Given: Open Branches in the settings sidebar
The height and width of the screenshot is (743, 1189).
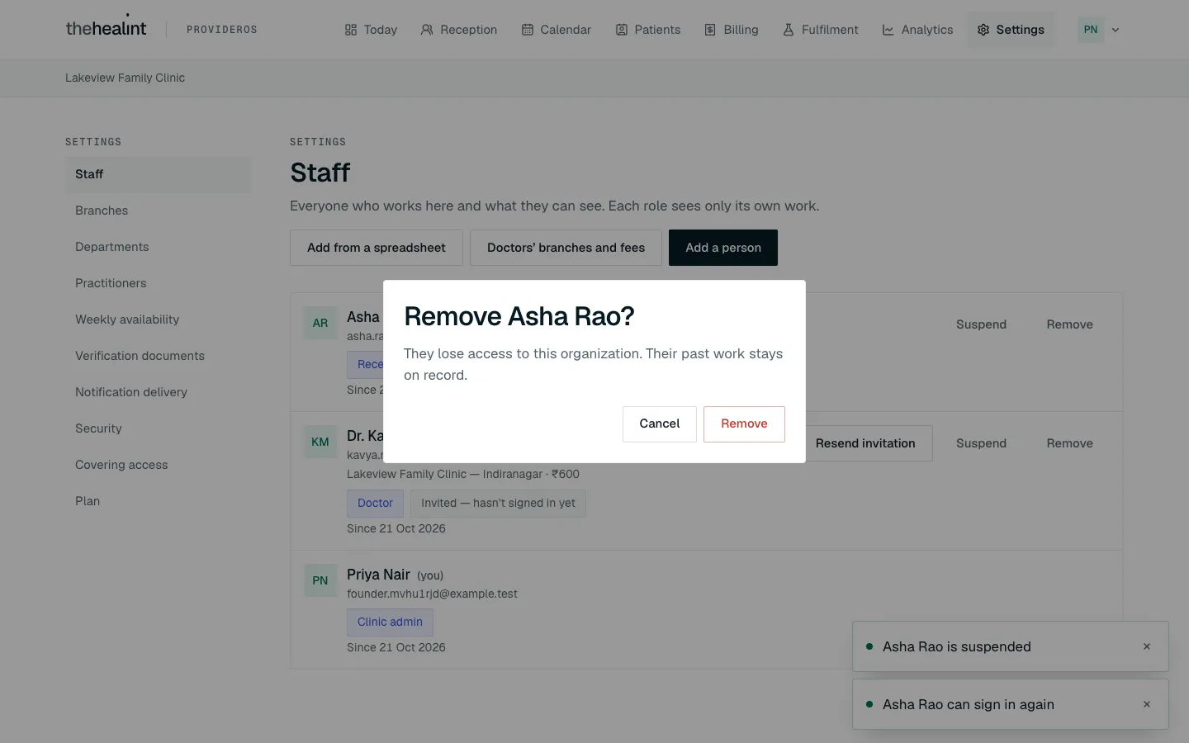Looking at the screenshot, I should click(159, 211).
